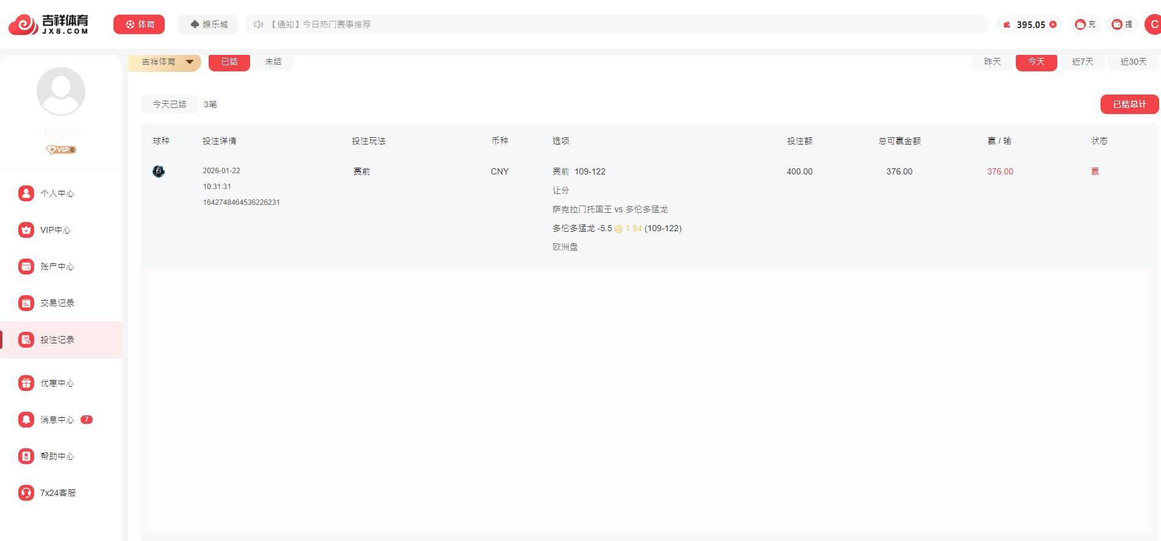Screen dimensions: 1161x541
Task: Click the 个人中心 sidebar icon
Action: coord(26,193)
